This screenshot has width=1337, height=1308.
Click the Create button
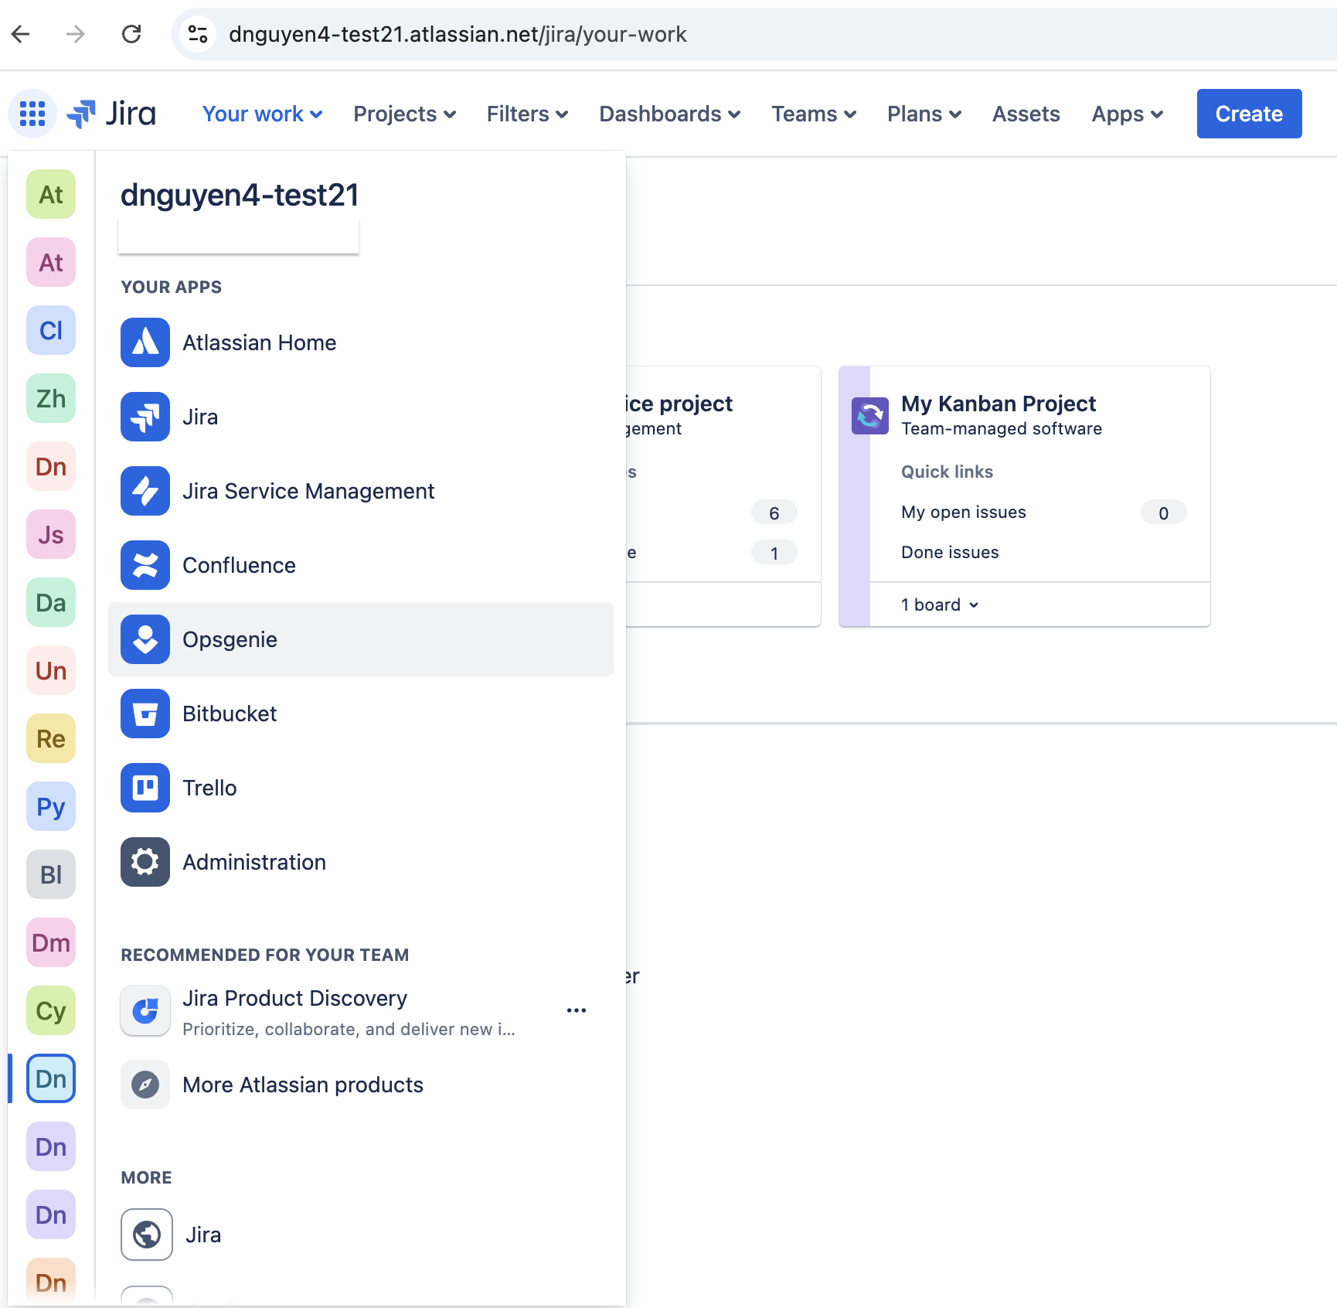click(x=1249, y=114)
